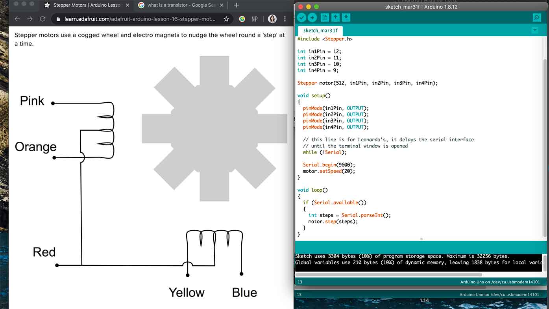Screen dimensions: 549x309
Task: Close the Stepper Motors tab
Action: click(127, 5)
